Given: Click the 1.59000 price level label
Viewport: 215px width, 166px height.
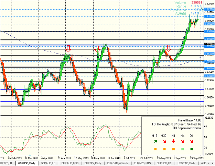Looking at the screenshot, I should (x=209, y=31).
